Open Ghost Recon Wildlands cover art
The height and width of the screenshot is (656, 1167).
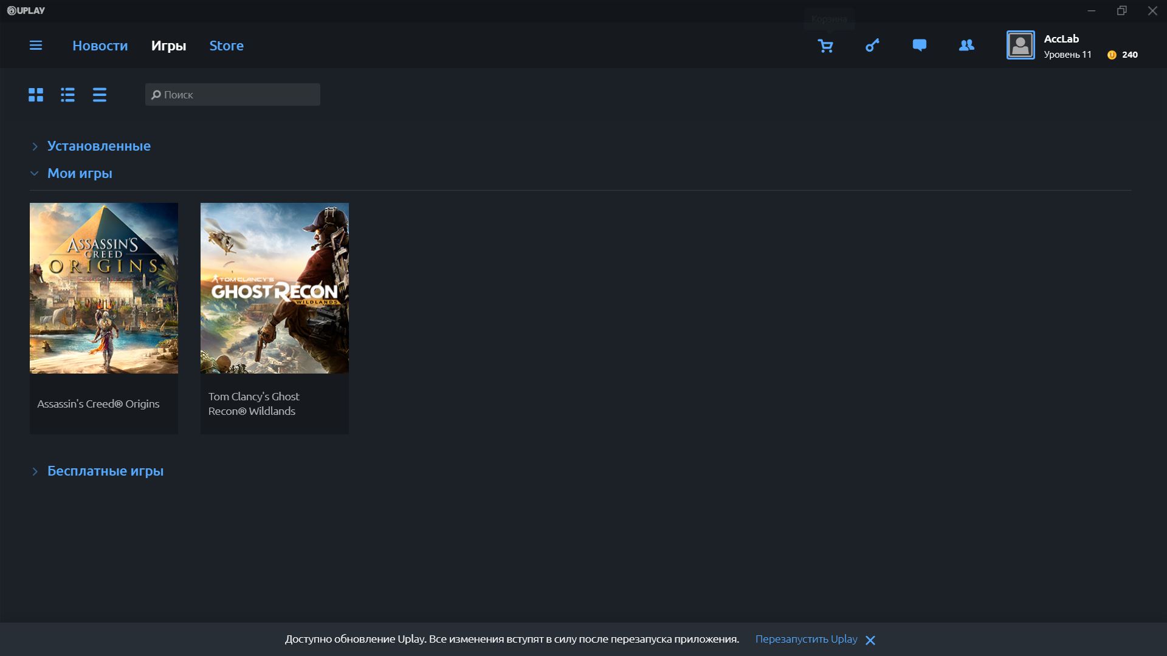click(x=275, y=288)
